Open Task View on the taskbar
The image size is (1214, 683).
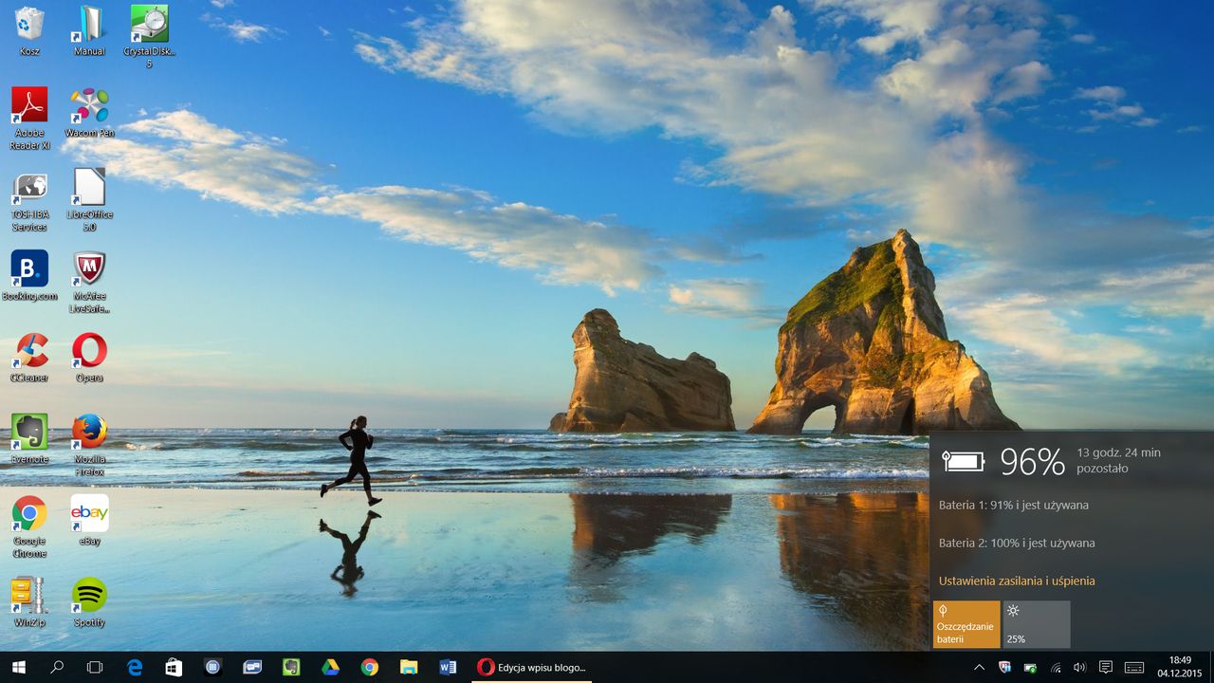(95, 667)
